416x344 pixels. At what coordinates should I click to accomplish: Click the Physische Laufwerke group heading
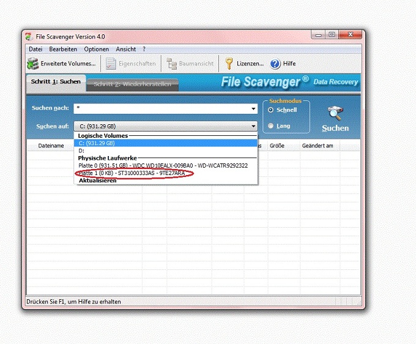[108, 158]
